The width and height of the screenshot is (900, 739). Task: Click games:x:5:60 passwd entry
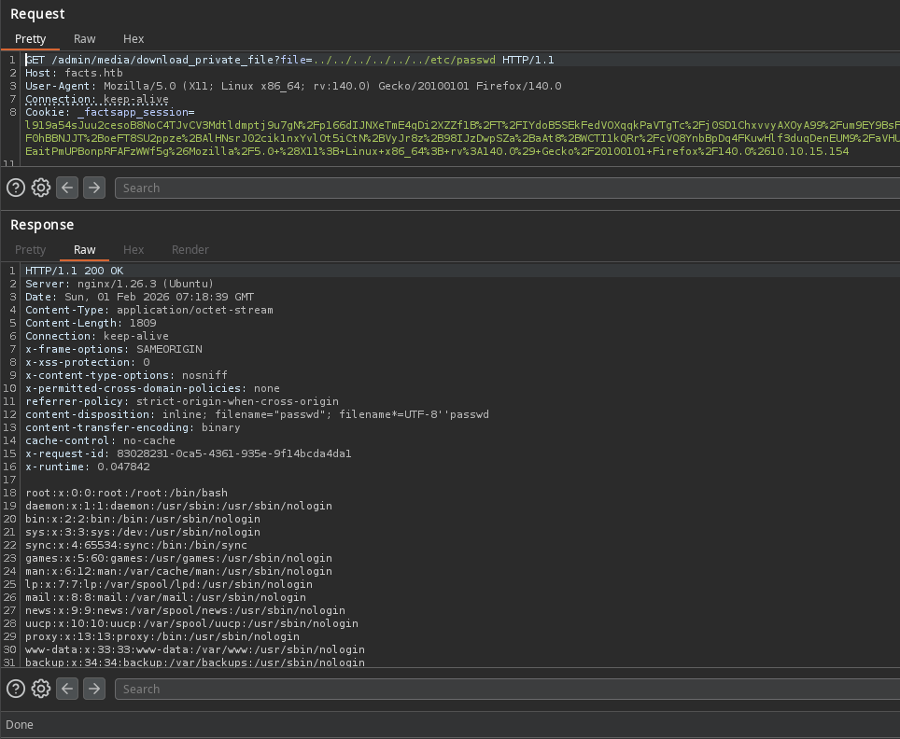click(178, 558)
